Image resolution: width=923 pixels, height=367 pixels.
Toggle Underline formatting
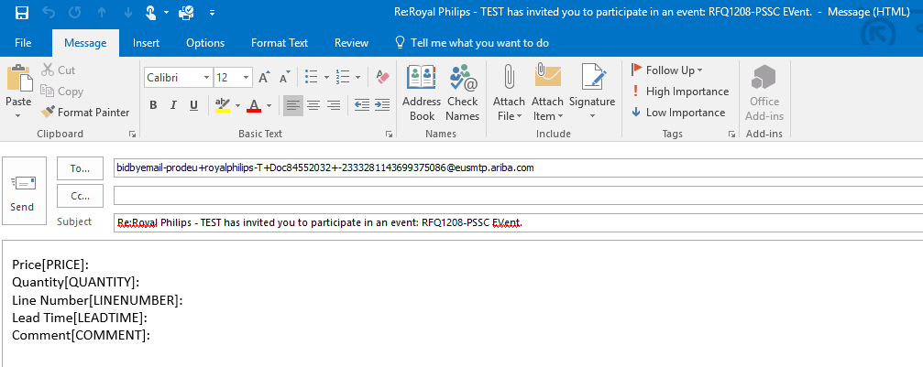point(193,105)
